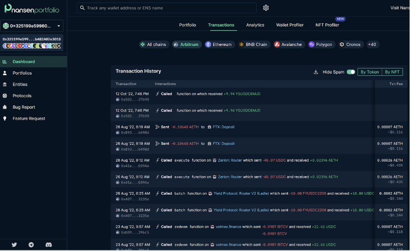This screenshot has height=251, width=410.
Task: Show +40 more chains
Action: (x=372, y=44)
